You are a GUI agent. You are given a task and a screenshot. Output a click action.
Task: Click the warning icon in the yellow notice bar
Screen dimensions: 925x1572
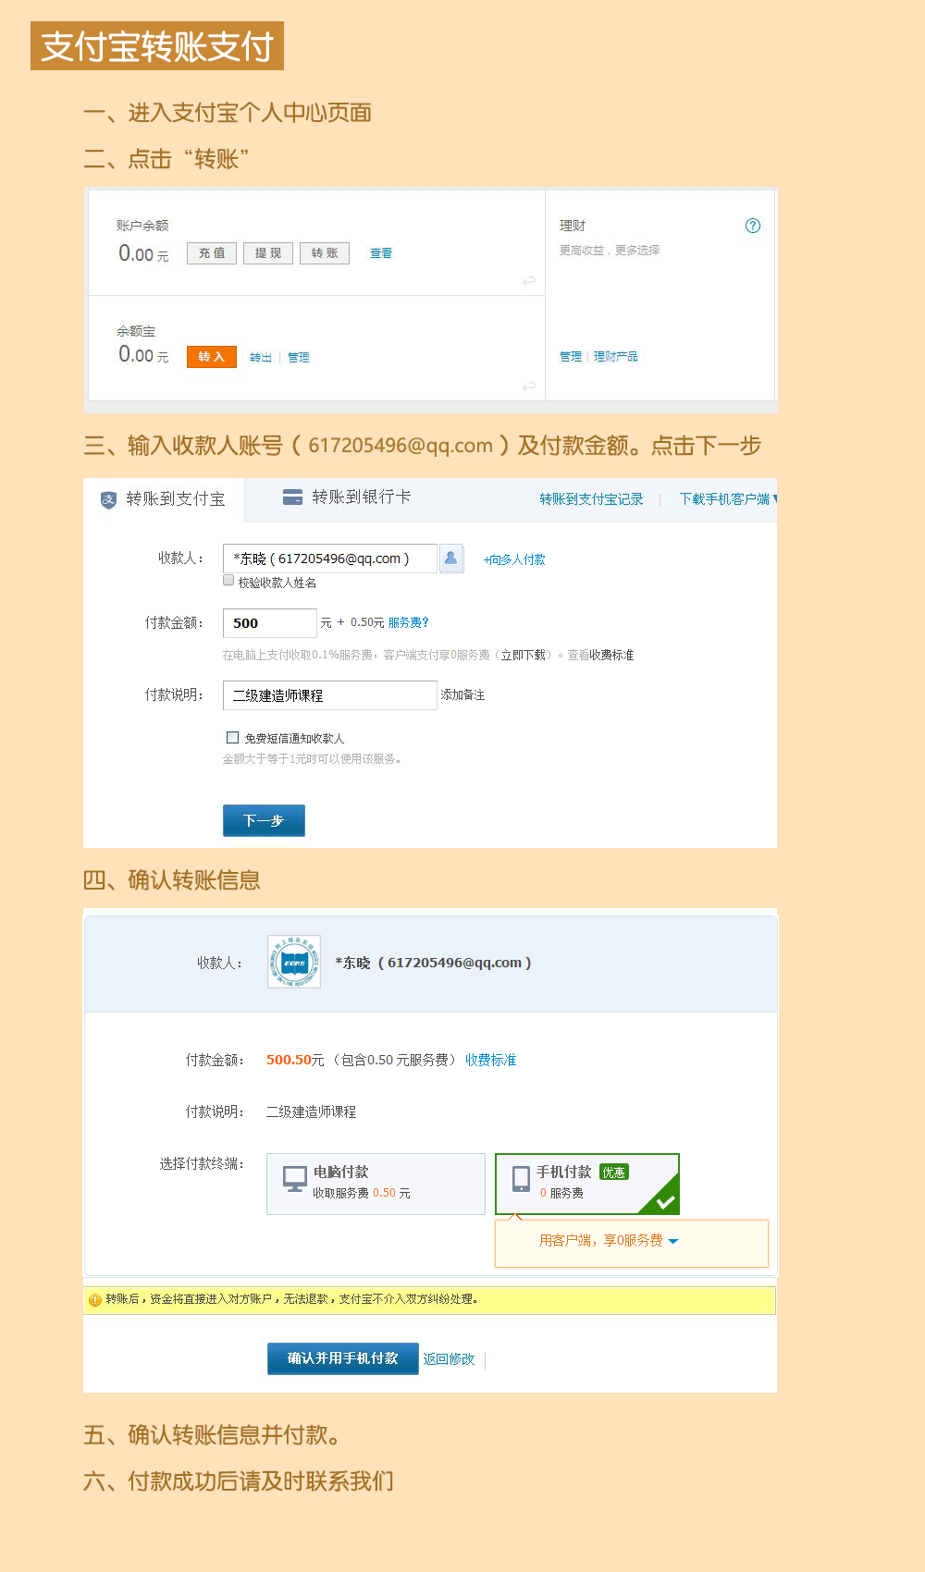coord(94,1300)
